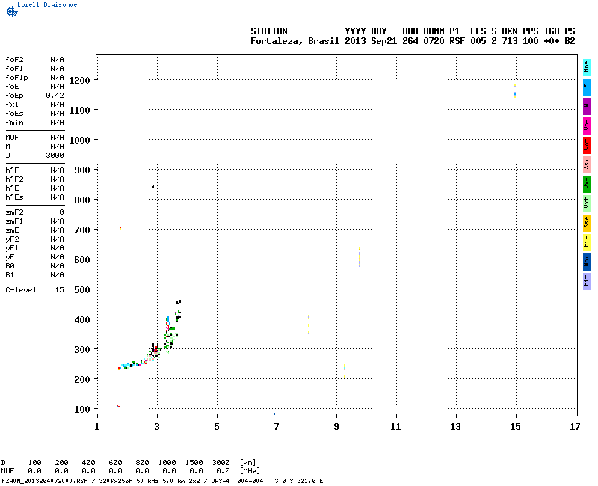Select the purple W legend swatch
The width and height of the screenshot is (598, 486).
(587, 107)
